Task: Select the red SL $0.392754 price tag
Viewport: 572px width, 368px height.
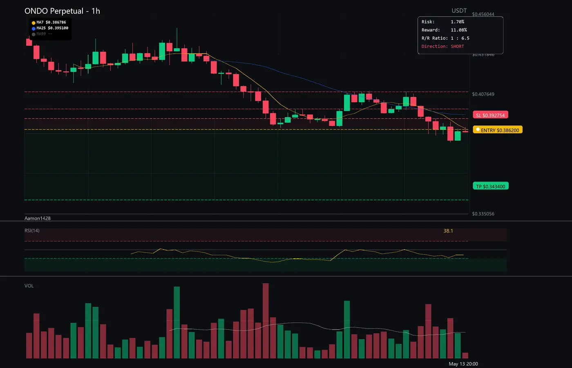Action: 490,115
